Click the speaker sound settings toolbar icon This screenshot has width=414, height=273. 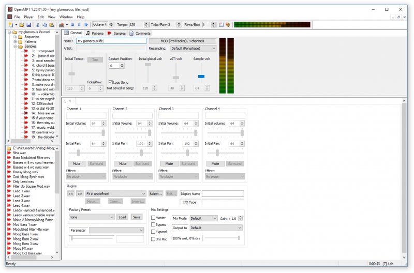(228, 25)
